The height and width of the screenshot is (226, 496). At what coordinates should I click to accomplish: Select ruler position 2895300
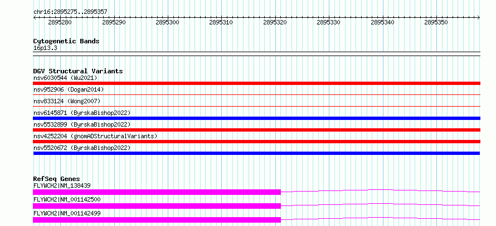click(167, 22)
